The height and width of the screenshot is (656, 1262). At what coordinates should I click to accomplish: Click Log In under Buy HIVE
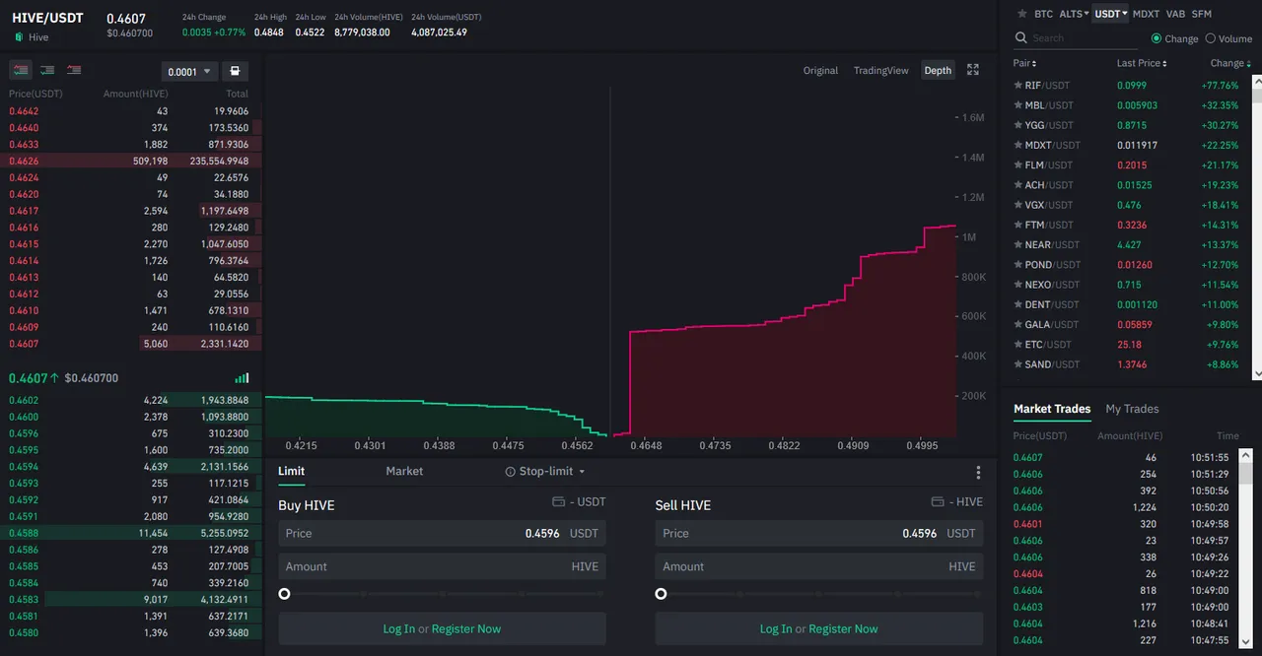[399, 629]
